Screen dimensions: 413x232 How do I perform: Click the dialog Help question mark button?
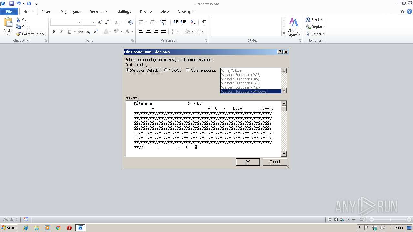[x=280, y=52]
